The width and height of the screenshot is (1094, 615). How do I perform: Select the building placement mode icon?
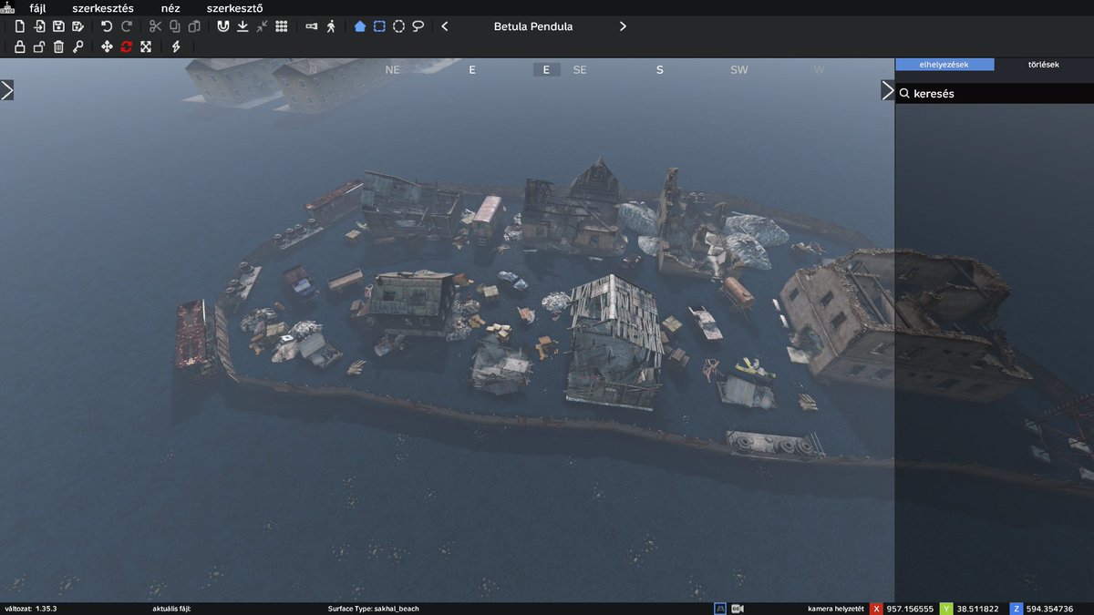coord(360,26)
